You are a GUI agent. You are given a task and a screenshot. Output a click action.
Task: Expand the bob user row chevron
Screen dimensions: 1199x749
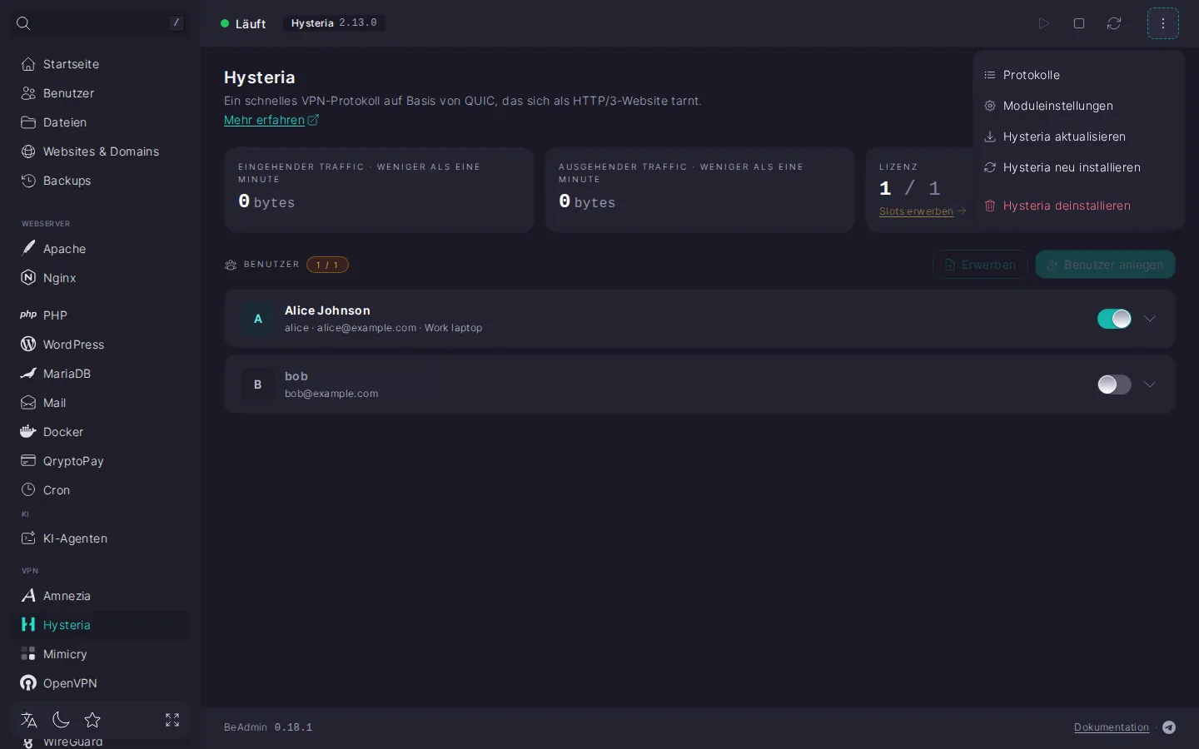(1150, 384)
